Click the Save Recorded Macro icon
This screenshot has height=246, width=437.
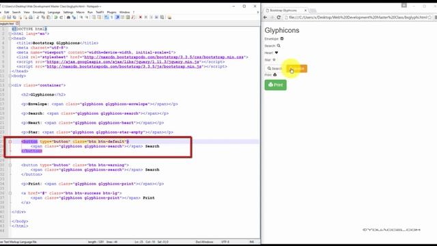pos(163,17)
